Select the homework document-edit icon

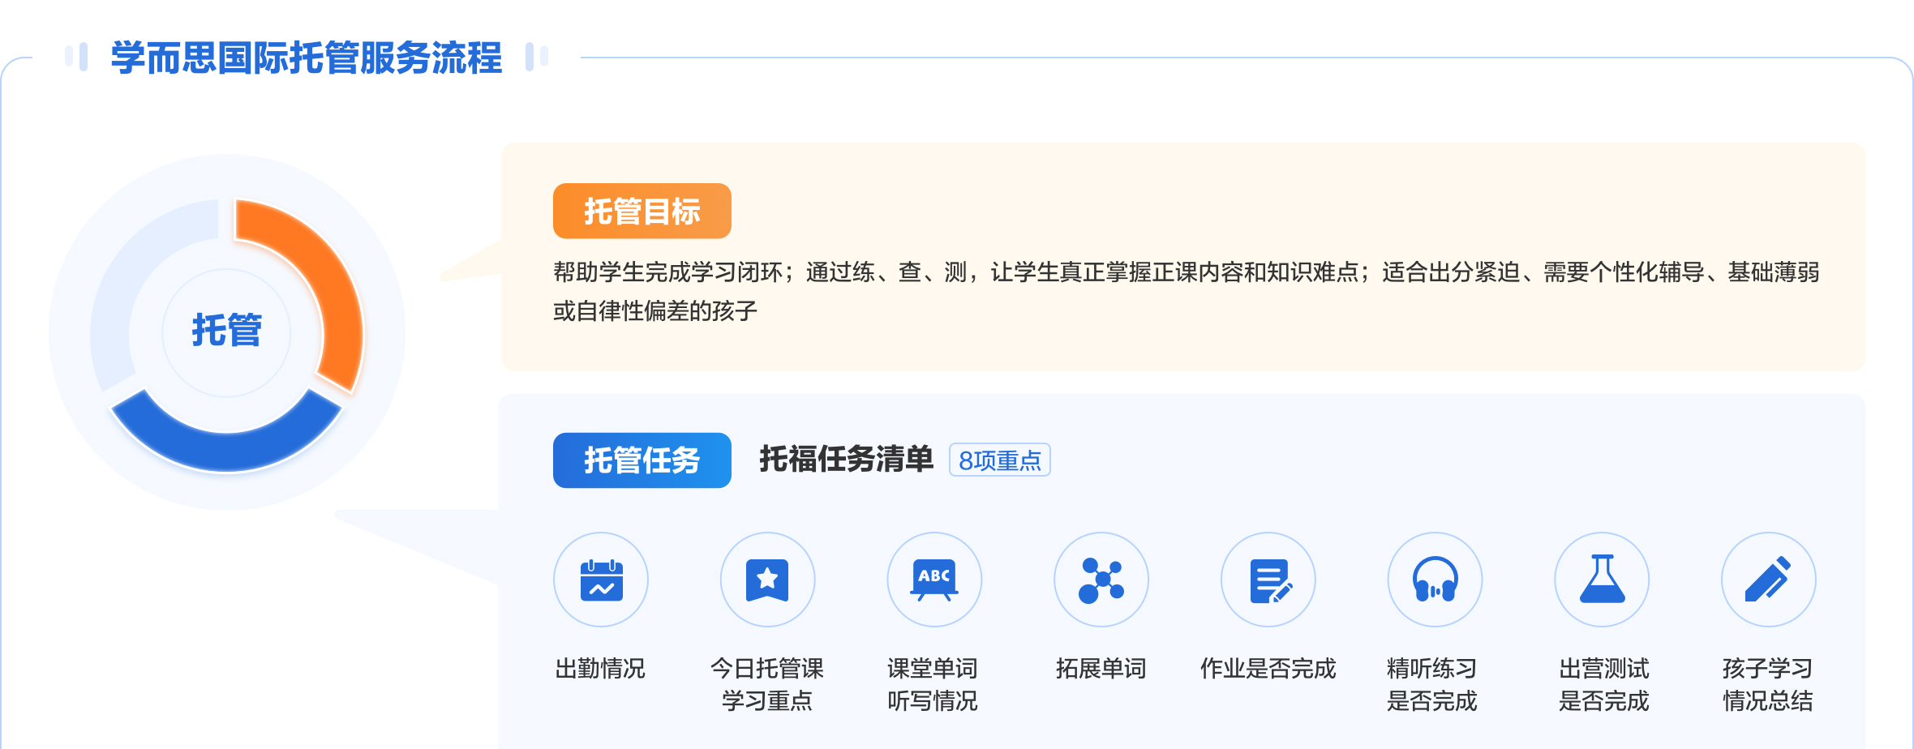(x=1268, y=580)
